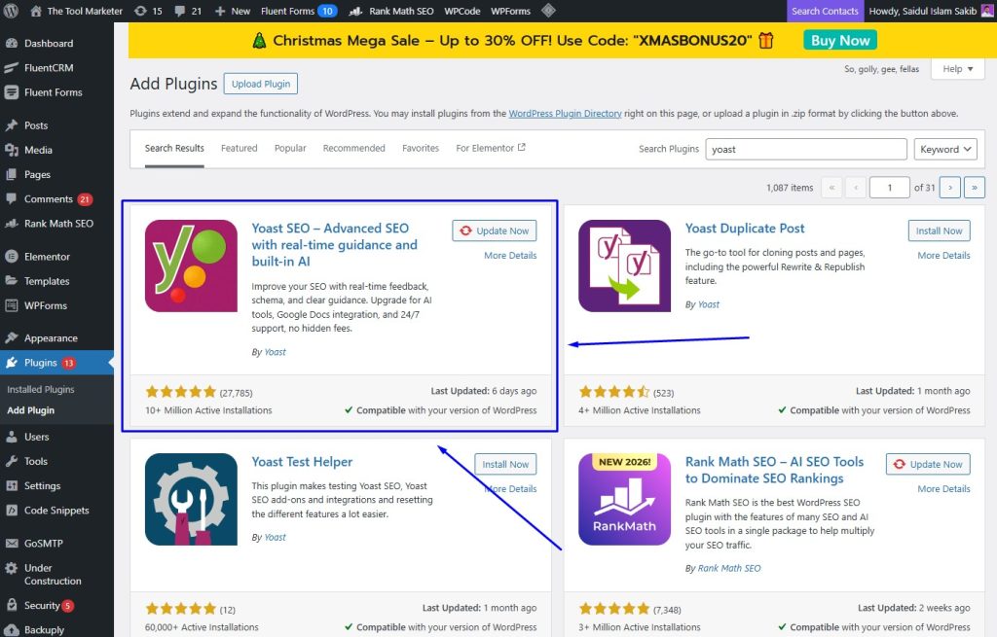Open Fluent Forms sidebar item
The image size is (997, 637).
tap(54, 92)
